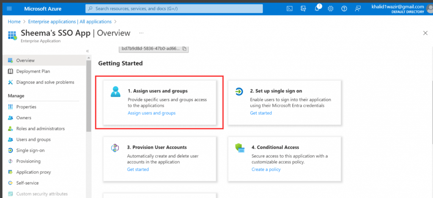This screenshot has height=198, width=433.
Task: Click the Set up single sign on arrow icon
Action: [x=238, y=91]
